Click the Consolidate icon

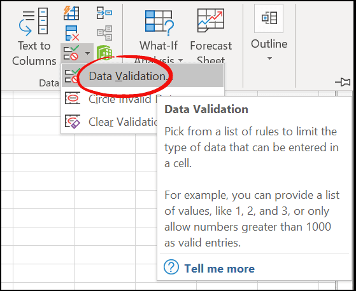click(104, 13)
